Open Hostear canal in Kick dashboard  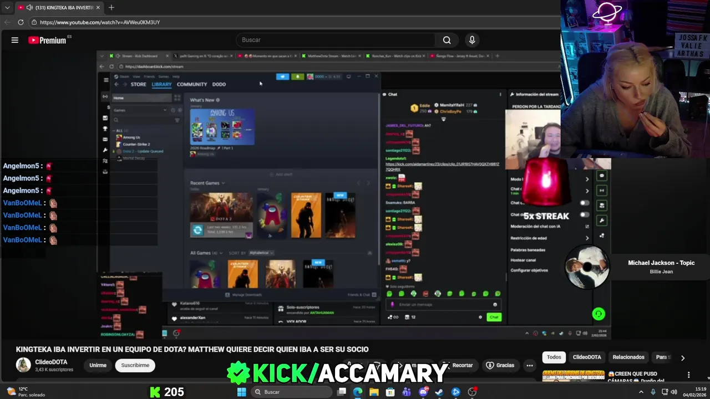point(523,260)
